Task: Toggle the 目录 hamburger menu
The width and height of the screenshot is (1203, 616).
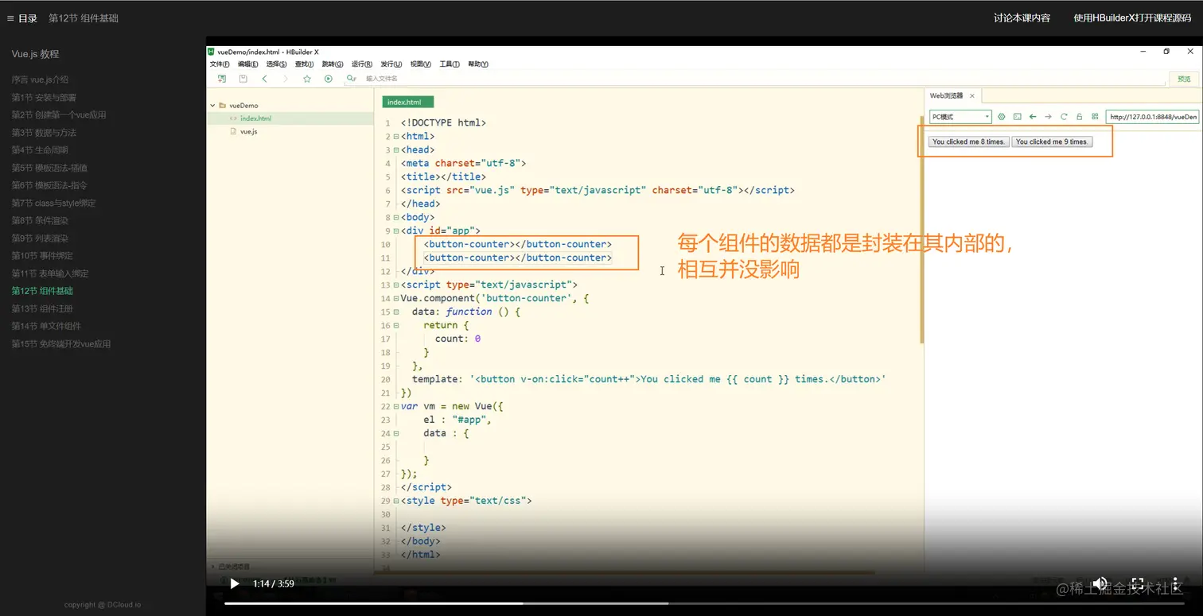Action: tap(11, 18)
